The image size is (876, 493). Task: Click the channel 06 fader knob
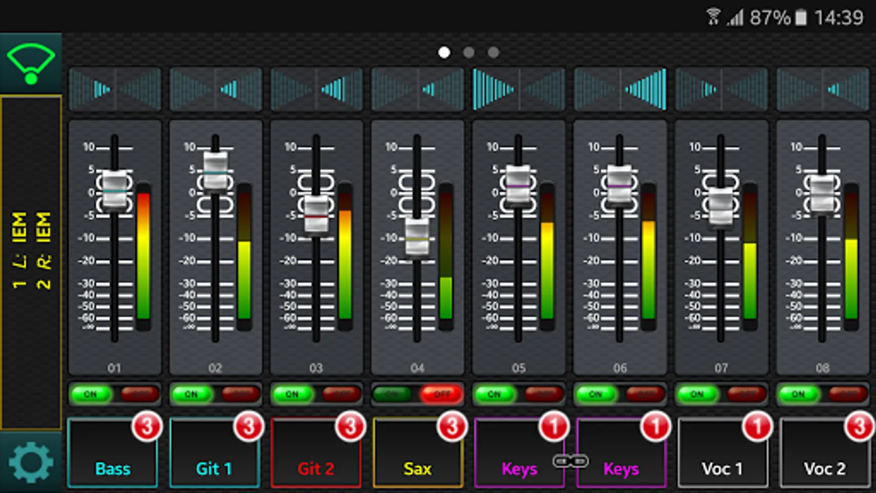[620, 186]
